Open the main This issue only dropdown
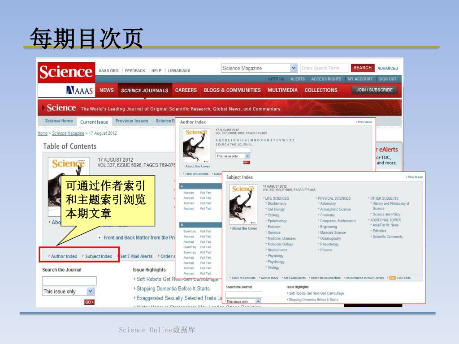The image size is (459, 344). 68,291
